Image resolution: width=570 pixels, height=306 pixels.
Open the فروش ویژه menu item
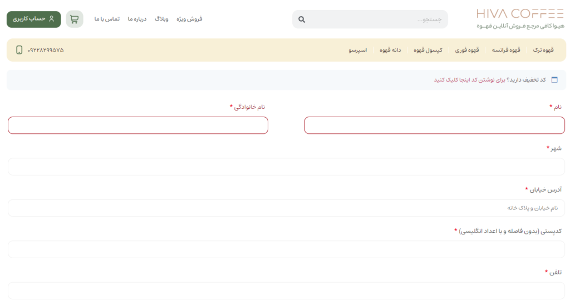(x=189, y=19)
